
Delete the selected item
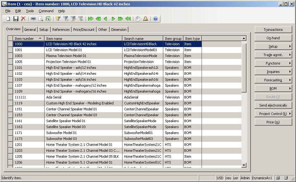(x=23, y=18)
